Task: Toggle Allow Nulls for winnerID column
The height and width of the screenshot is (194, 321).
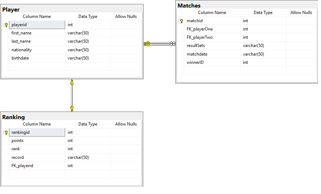Action: (x=301, y=62)
